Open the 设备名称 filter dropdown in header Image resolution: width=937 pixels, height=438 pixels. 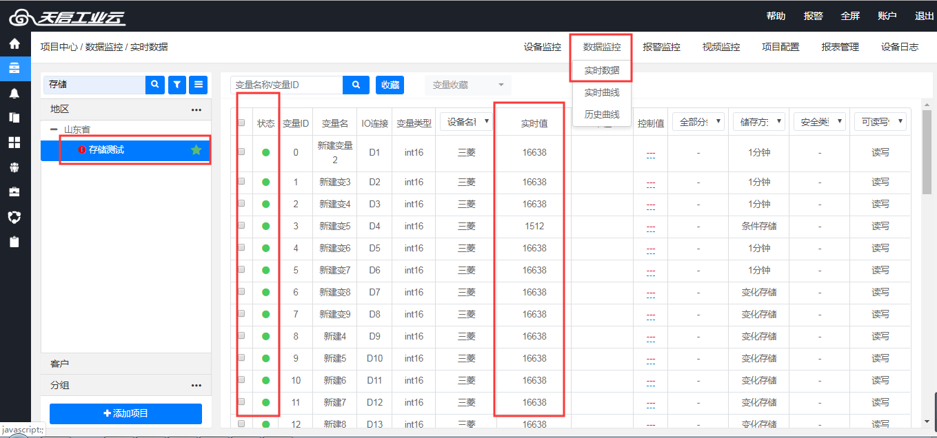(x=466, y=122)
